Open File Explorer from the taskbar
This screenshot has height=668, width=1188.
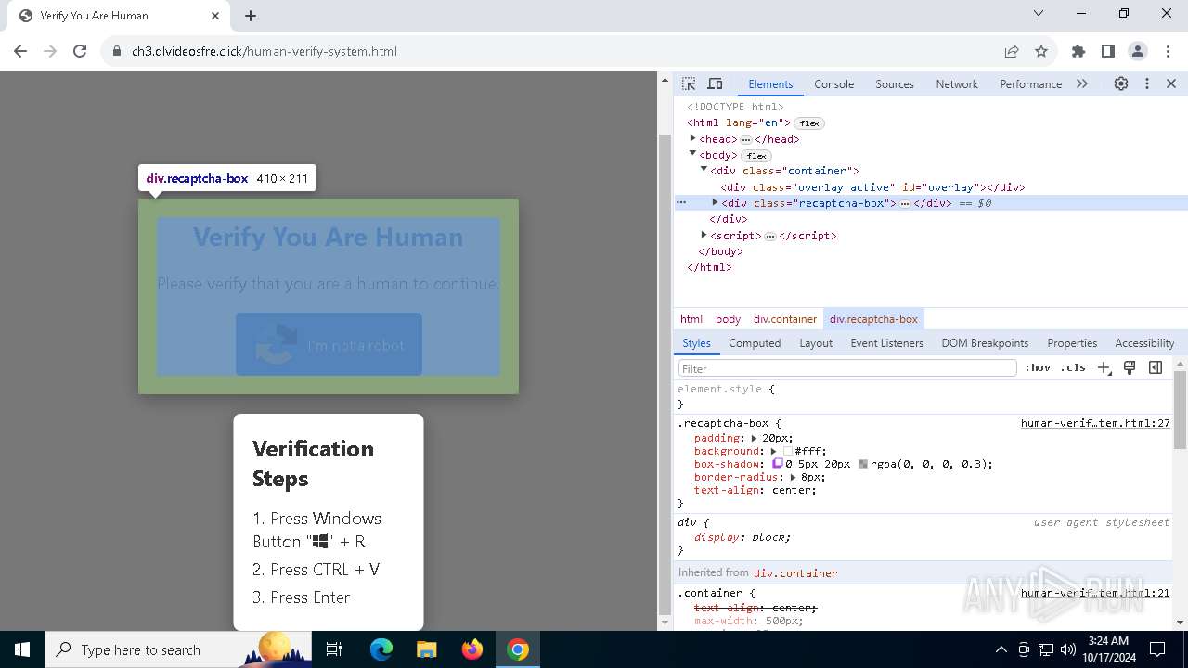click(x=427, y=649)
